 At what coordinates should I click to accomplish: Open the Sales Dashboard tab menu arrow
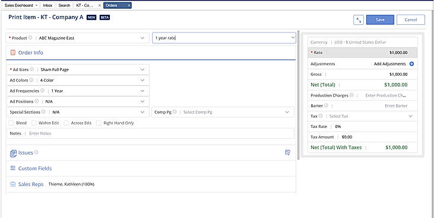[x=37, y=5]
